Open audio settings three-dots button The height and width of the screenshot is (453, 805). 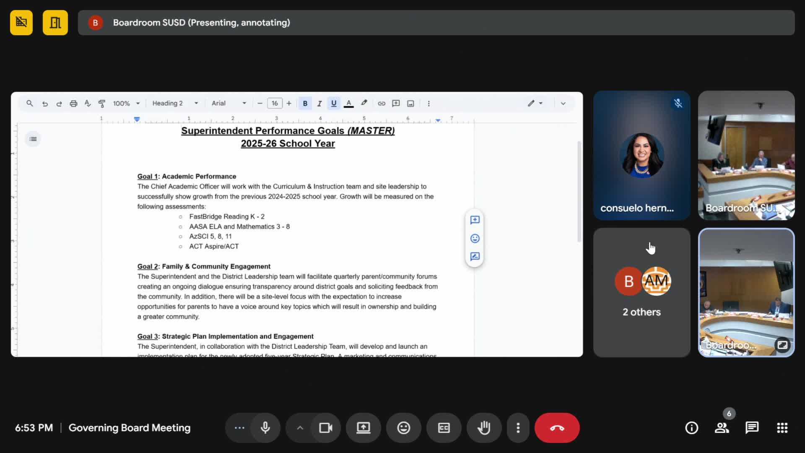(239, 428)
